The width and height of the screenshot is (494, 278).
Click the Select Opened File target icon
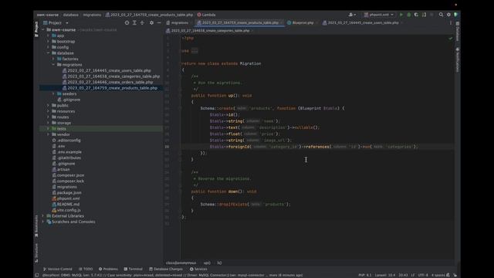[127, 22]
